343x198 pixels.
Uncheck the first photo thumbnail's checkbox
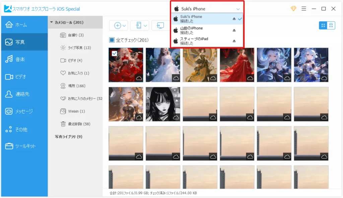pos(114,53)
